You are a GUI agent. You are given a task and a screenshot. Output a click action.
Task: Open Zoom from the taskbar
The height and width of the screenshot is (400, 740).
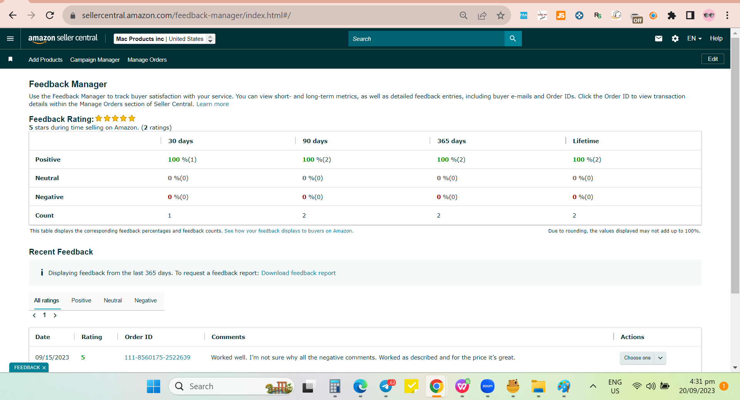(x=488, y=386)
